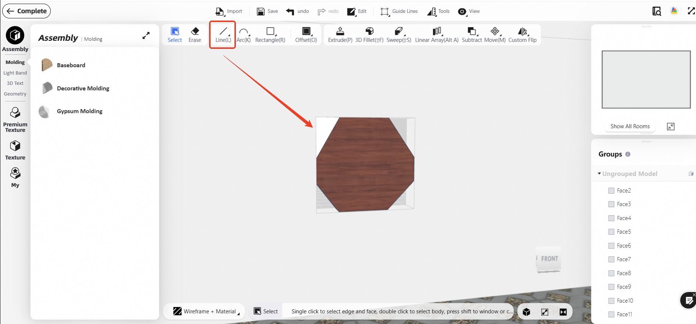
Task: Click the 3D cube view icon in bottom bar
Action: (526, 312)
